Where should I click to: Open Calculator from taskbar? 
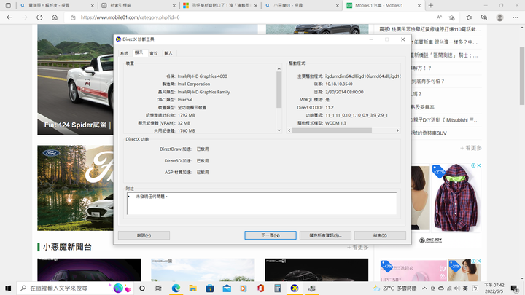pos(278,288)
